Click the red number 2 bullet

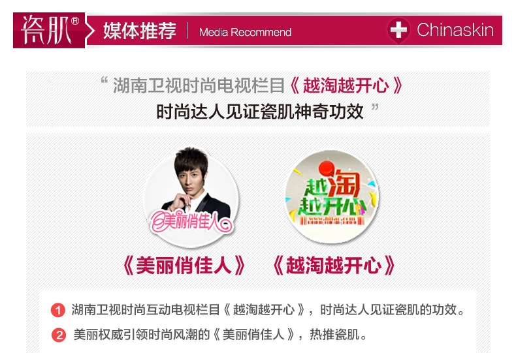tap(59, 335)
